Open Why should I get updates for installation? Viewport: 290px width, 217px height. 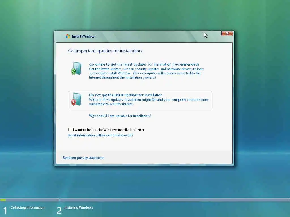(x=120, y=116)
